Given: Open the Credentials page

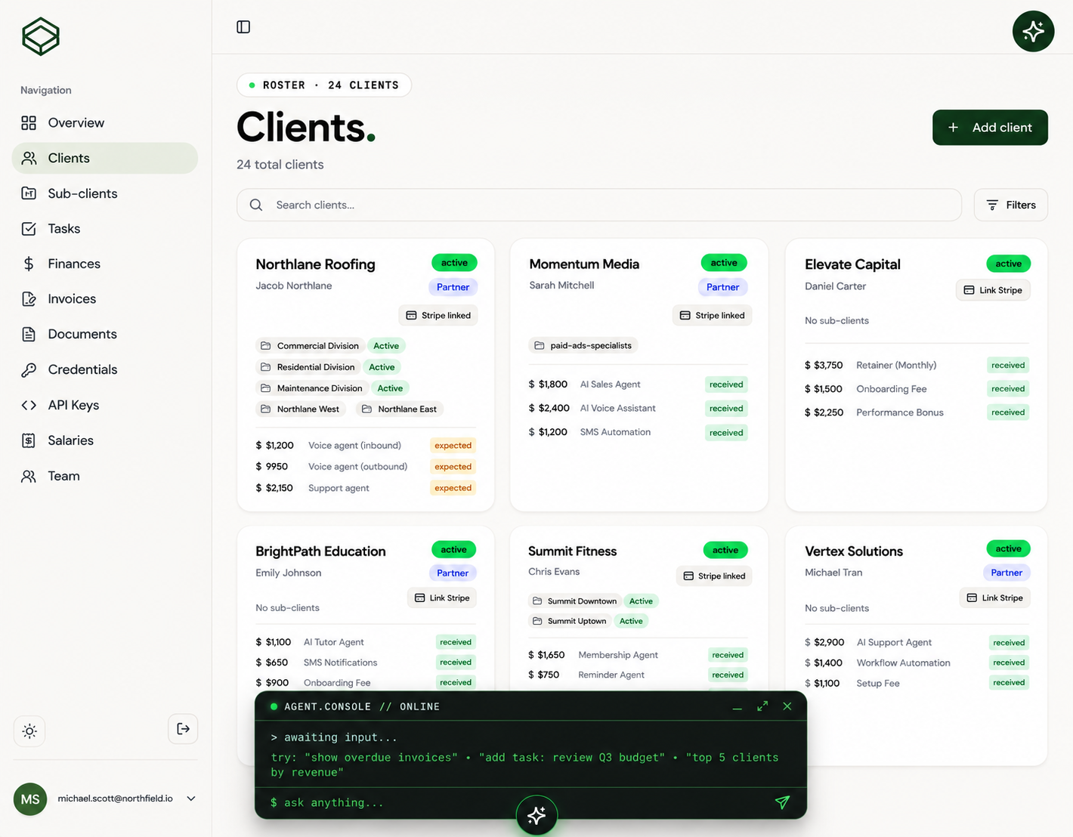Looking at the screenshot, I should (x=105, y=369).
